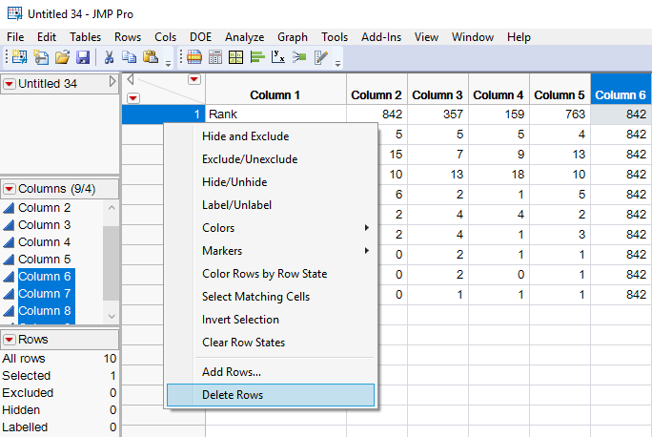Click the Column 5 continuous-type icon in list
652x437 pixels.
9,260
